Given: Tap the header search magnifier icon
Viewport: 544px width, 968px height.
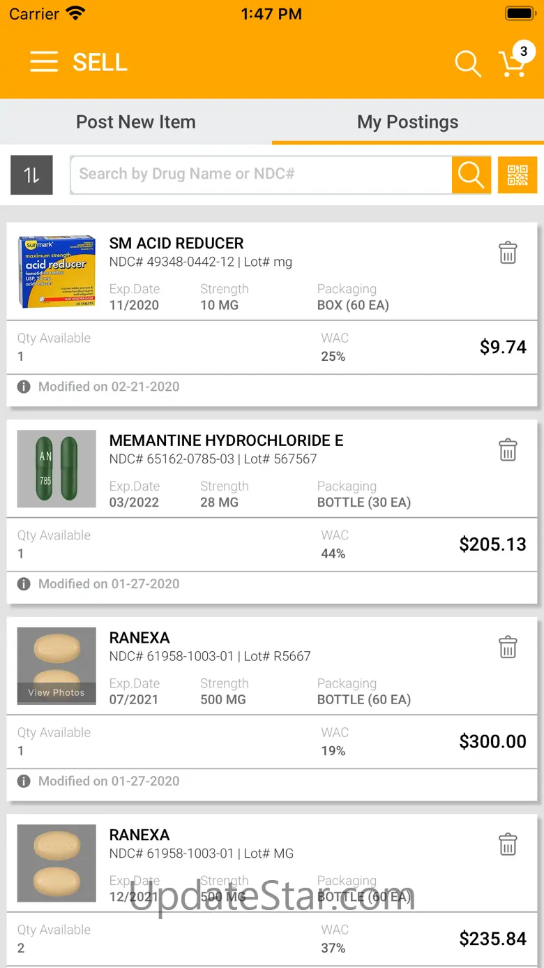Looking at the screenshot, I should point(468,64).
